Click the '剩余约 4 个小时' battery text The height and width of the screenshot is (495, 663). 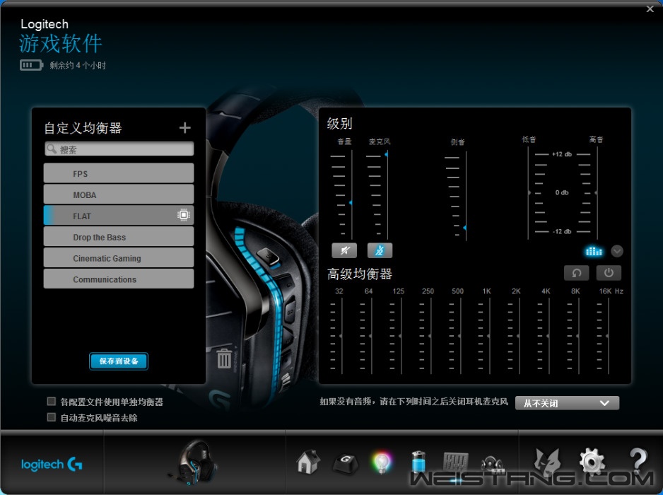tap(77, 66)
